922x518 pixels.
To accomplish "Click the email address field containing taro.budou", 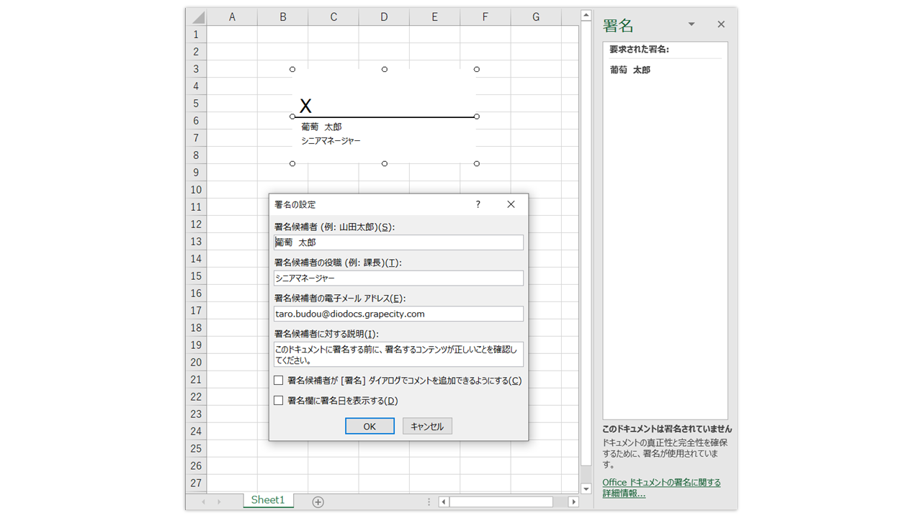I will pos(398,314).
